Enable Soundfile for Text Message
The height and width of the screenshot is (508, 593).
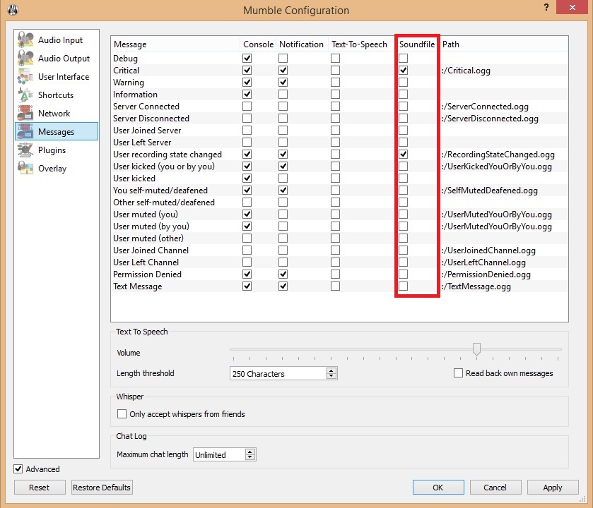pos(403,286)
